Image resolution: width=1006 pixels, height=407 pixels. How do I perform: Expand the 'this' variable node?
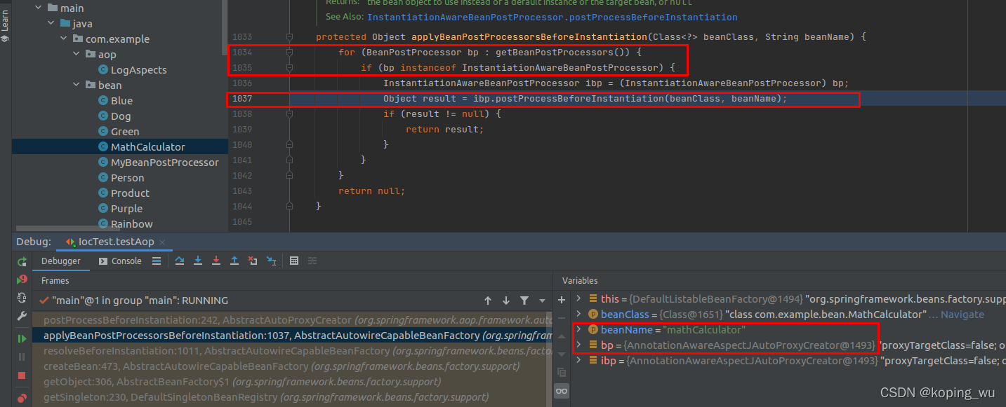pyautogui.click(x=578, y=299)
